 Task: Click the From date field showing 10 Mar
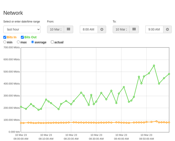56,29
